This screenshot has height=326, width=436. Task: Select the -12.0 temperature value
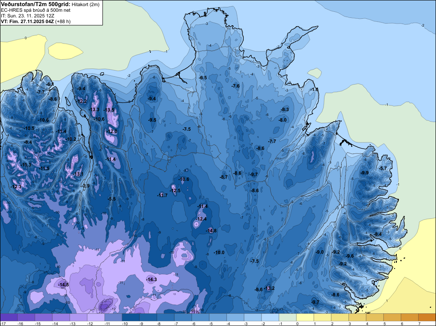[112, 132]
